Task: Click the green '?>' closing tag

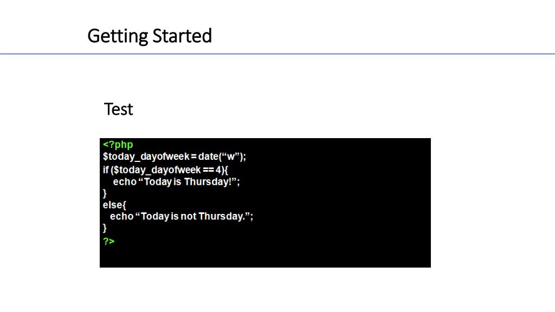Action: click(108, 241)
